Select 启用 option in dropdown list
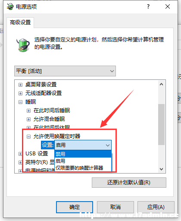The width and height of the screenshot is (181, 221). click(x=83, y=161)
